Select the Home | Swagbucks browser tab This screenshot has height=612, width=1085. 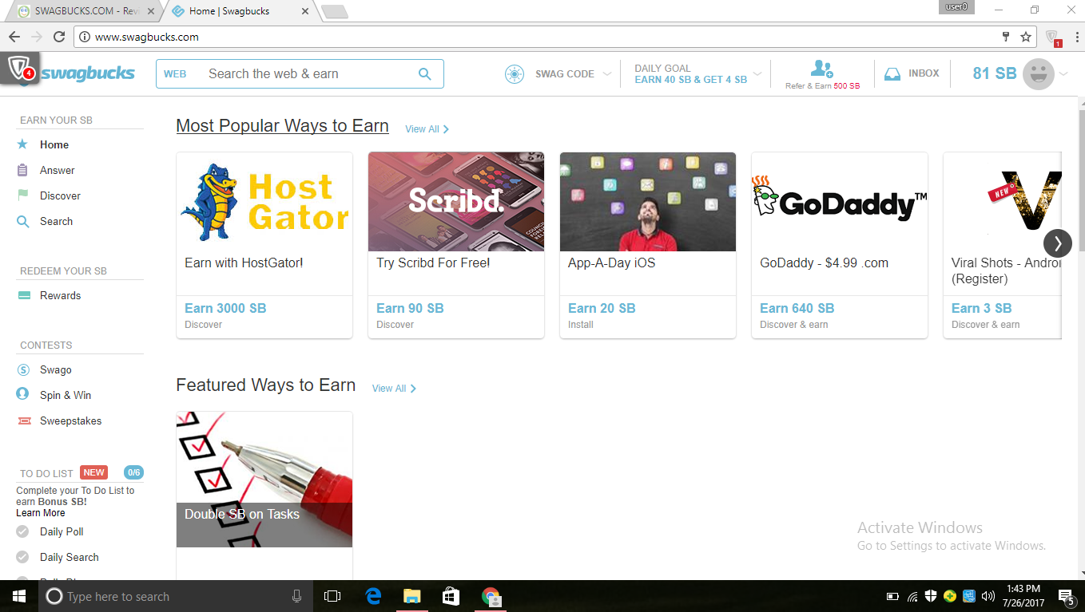pyautogui.click(x=238, y=11)
